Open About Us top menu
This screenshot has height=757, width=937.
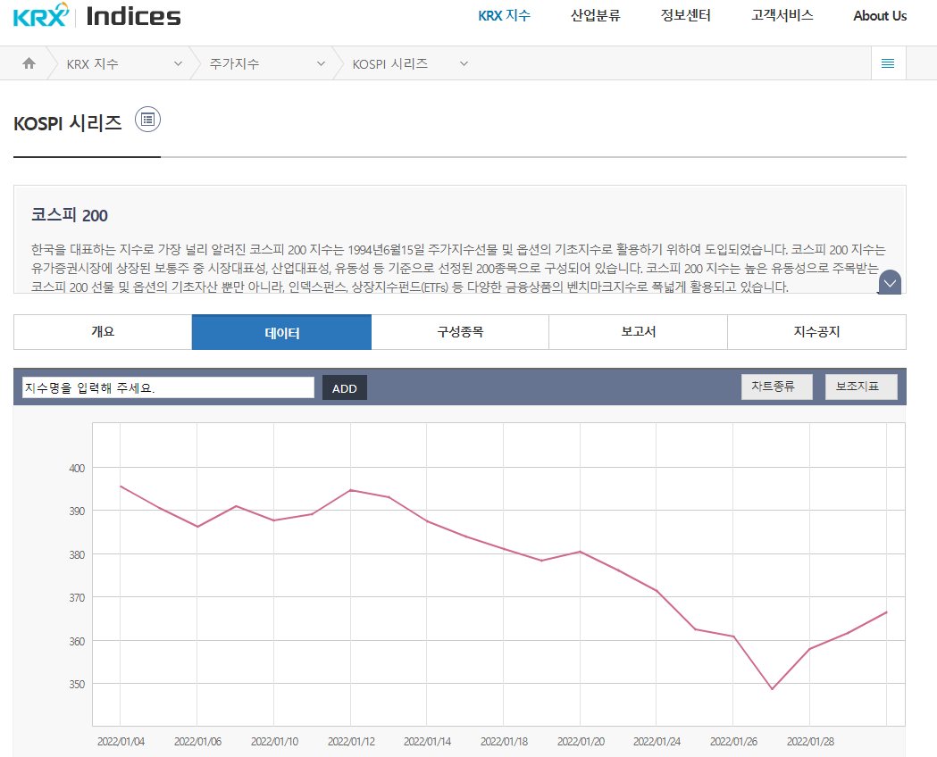880,16
